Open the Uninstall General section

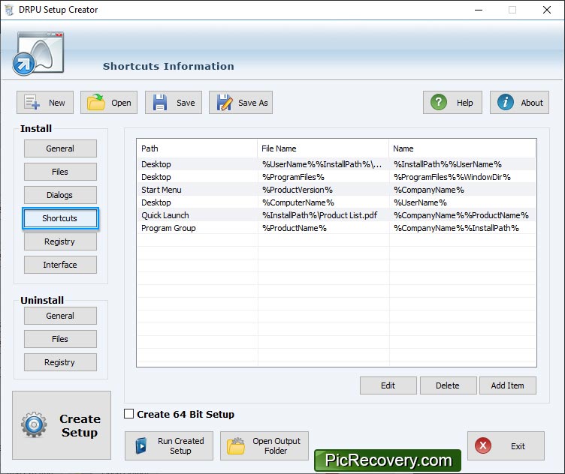tap(60, 316)
